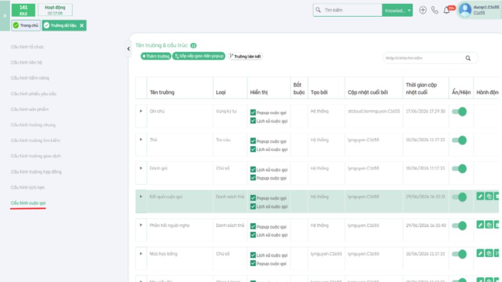502x282 pixels.
Task: Toggle visibility switch for Ghi chú
Action: [459, 112]
